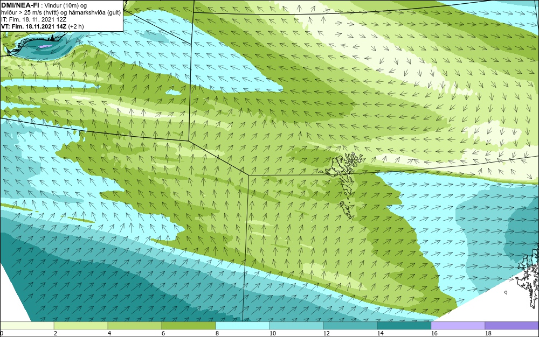Click the 10–12 m/s pale teal swatch
Image resolution: width=539 pixels, height=337 pixels.
(296, 325)
